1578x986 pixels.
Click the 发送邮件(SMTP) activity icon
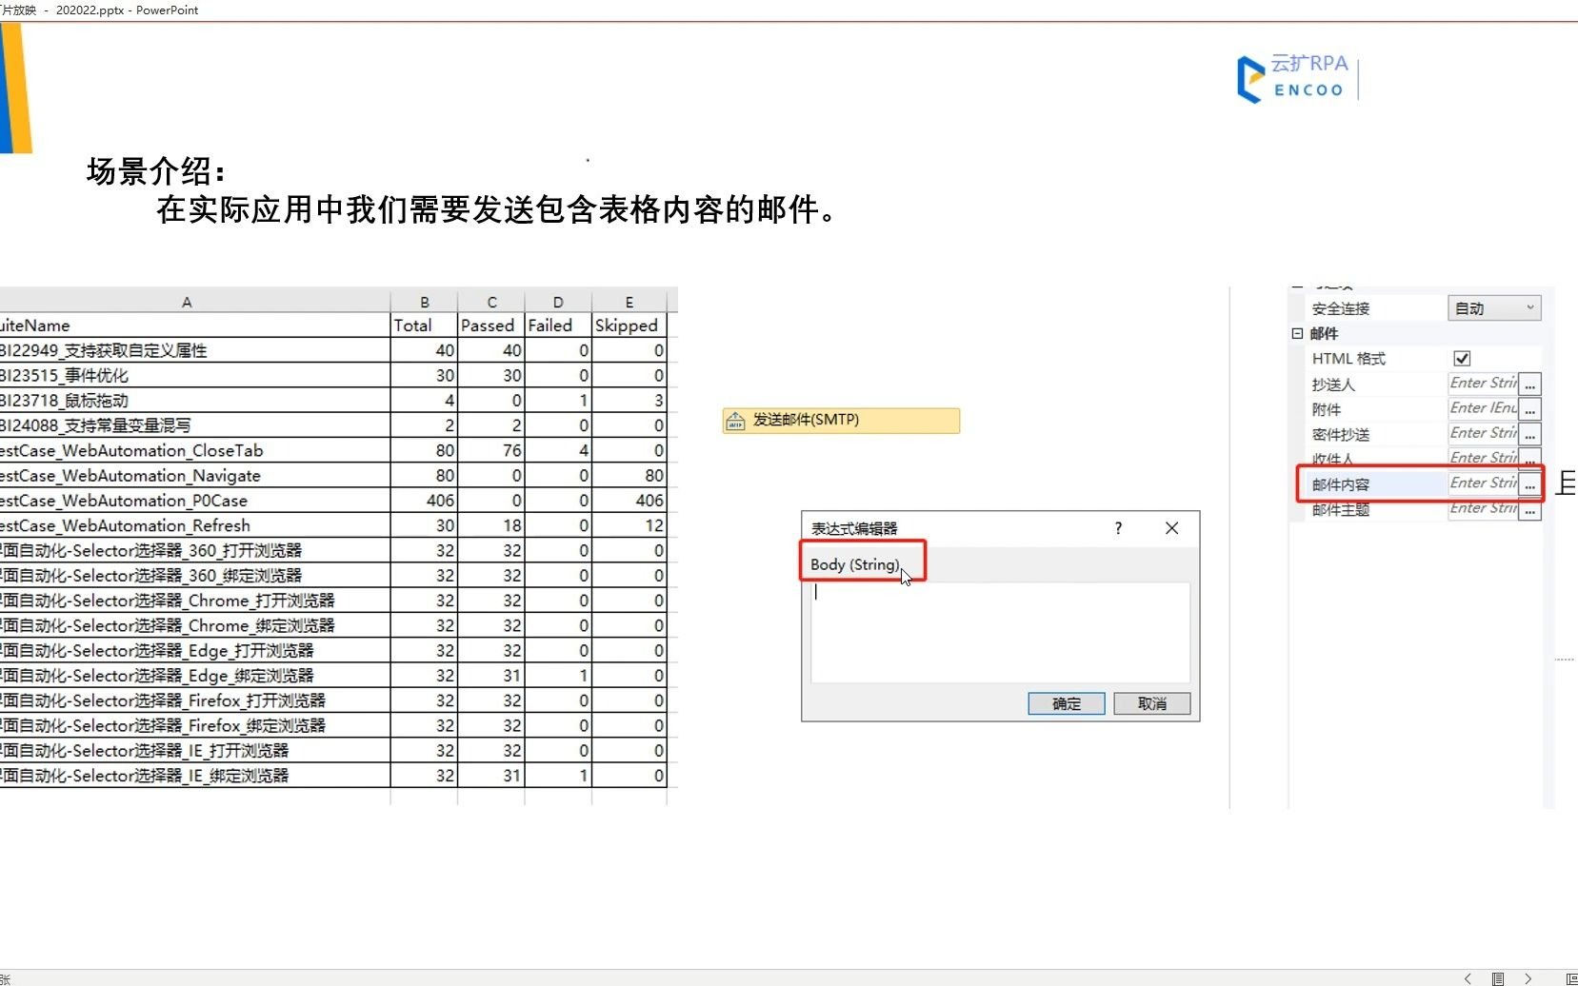click(x=736, y=420)
